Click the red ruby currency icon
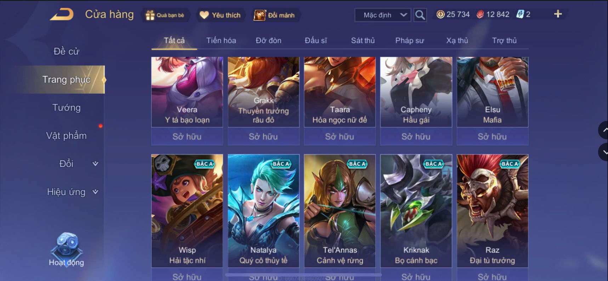This screenshot has width=608, height=281. (x=480, y=14)
